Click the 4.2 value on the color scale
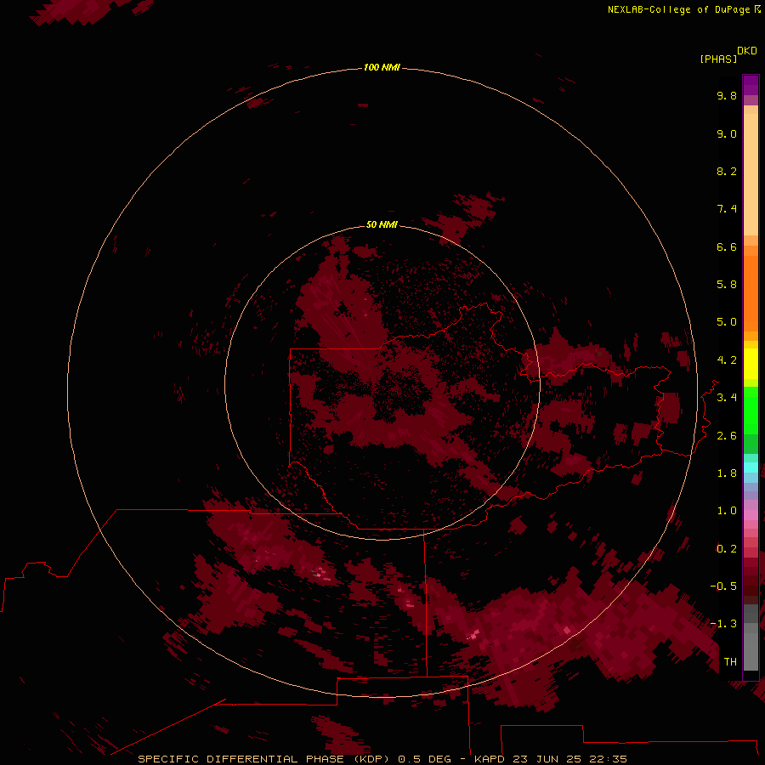The image size is (765, 765). click(x=727, y=360)
